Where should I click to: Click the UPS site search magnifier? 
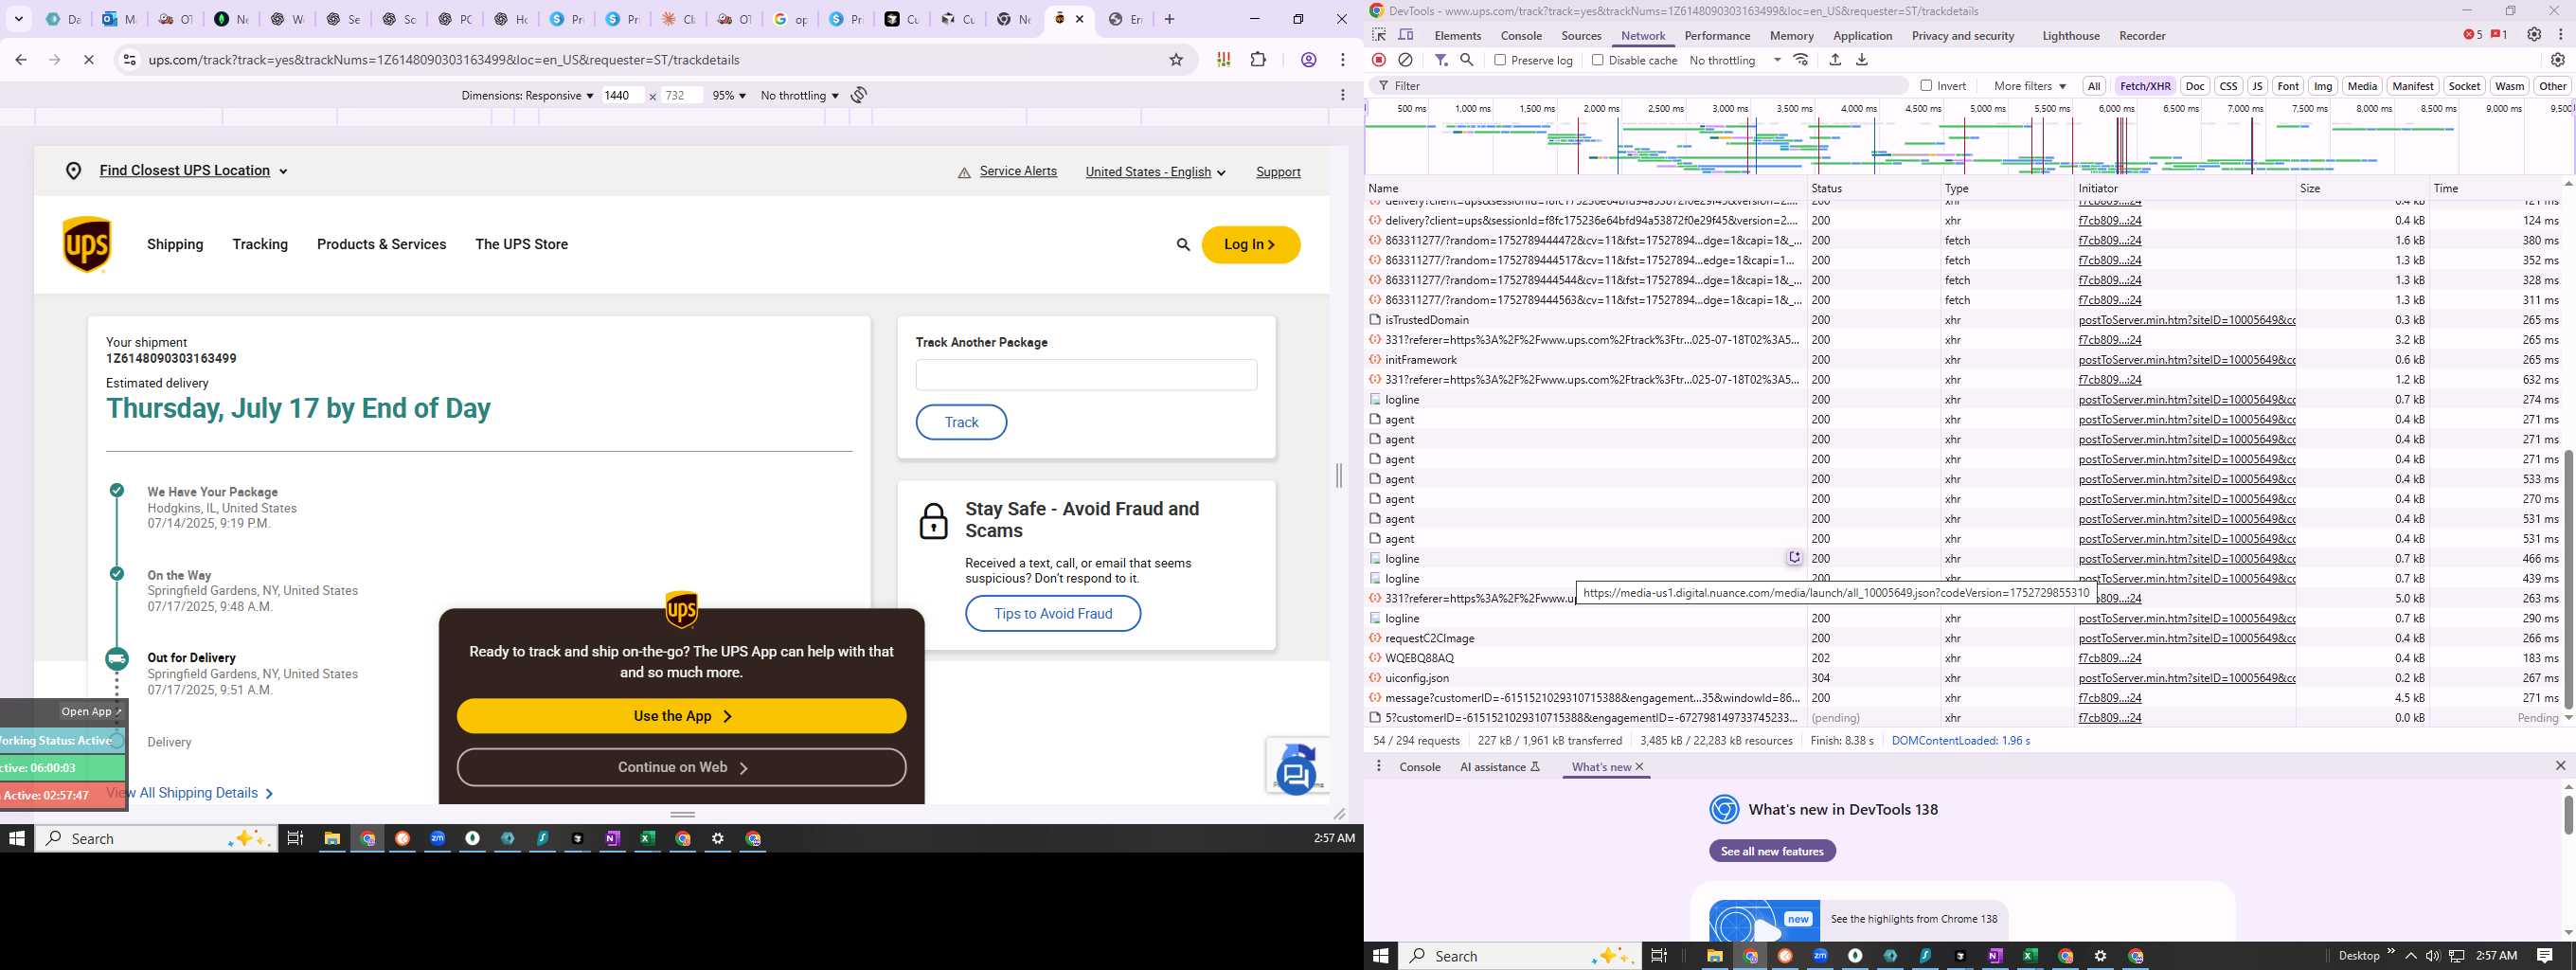click(1183, 244)
